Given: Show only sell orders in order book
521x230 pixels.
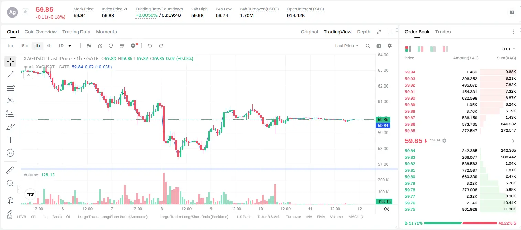Looking at the screenshot, I should 445,49.
